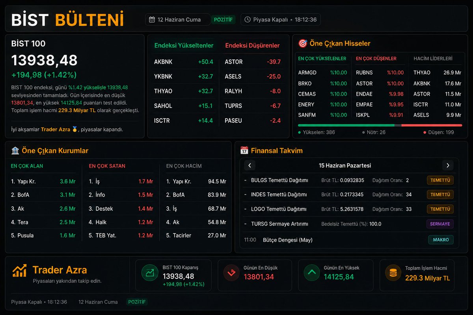This screenshot has width=473, height=315.
Task: Select the HACİM LİDERLERİ column header
Action: [433, 59]
